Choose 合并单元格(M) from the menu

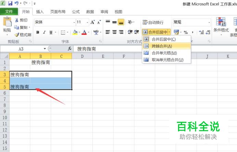[x=166, y=53]
